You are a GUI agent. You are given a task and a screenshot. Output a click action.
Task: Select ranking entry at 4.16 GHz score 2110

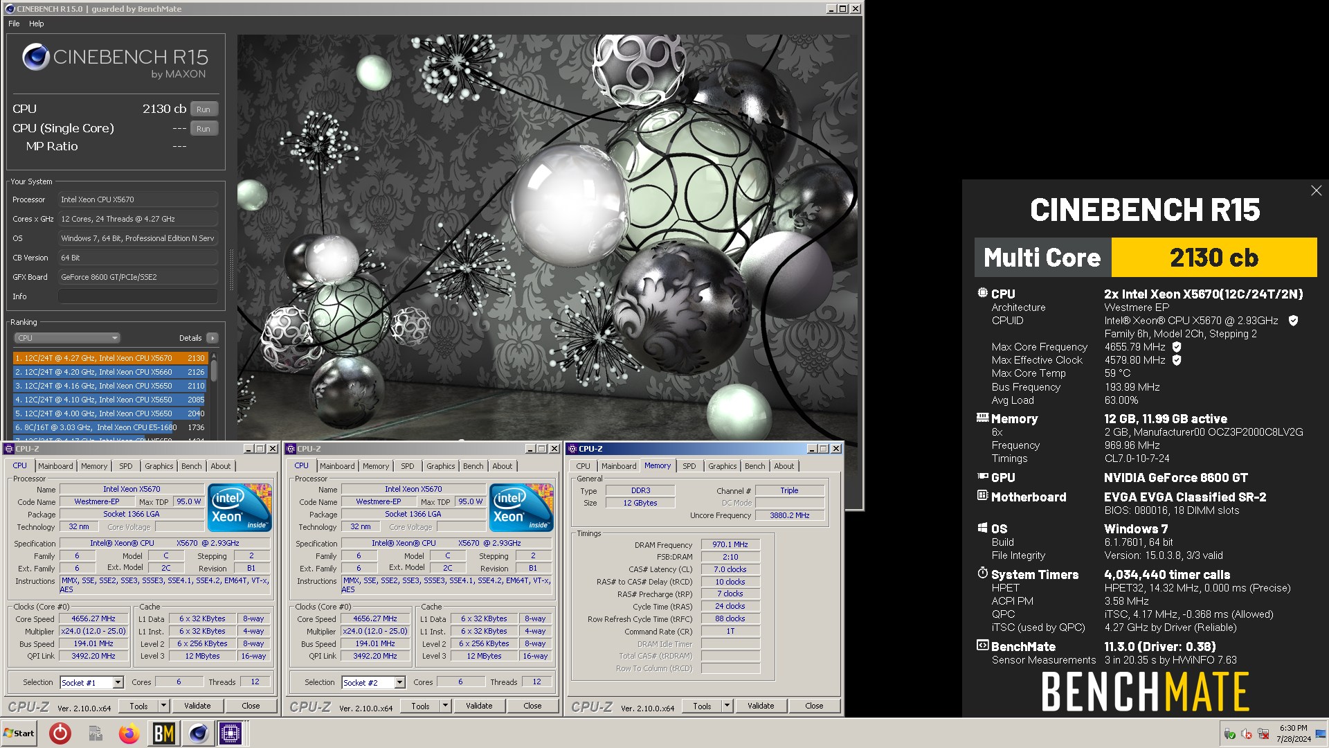pyautogui.click(x=110, y=386)
